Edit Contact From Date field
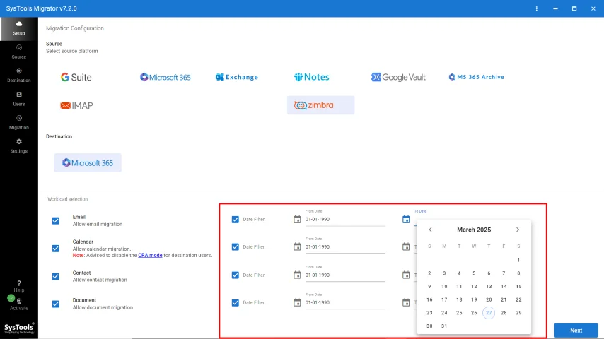The width and height of the screenshot is (604, 339). 345,275
